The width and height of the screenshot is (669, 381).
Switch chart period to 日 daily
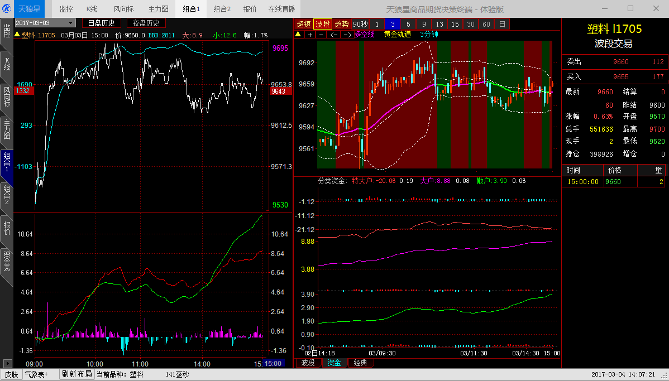pos(502,25)
